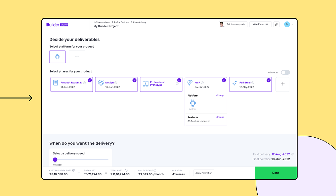Open the CY user avatar
The image size is (336, 196).
point(287,24)
